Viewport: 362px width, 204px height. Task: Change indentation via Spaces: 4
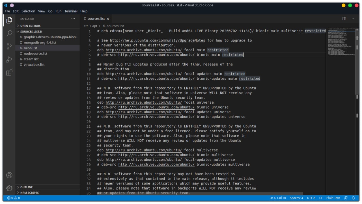click(x=296, y=198)
